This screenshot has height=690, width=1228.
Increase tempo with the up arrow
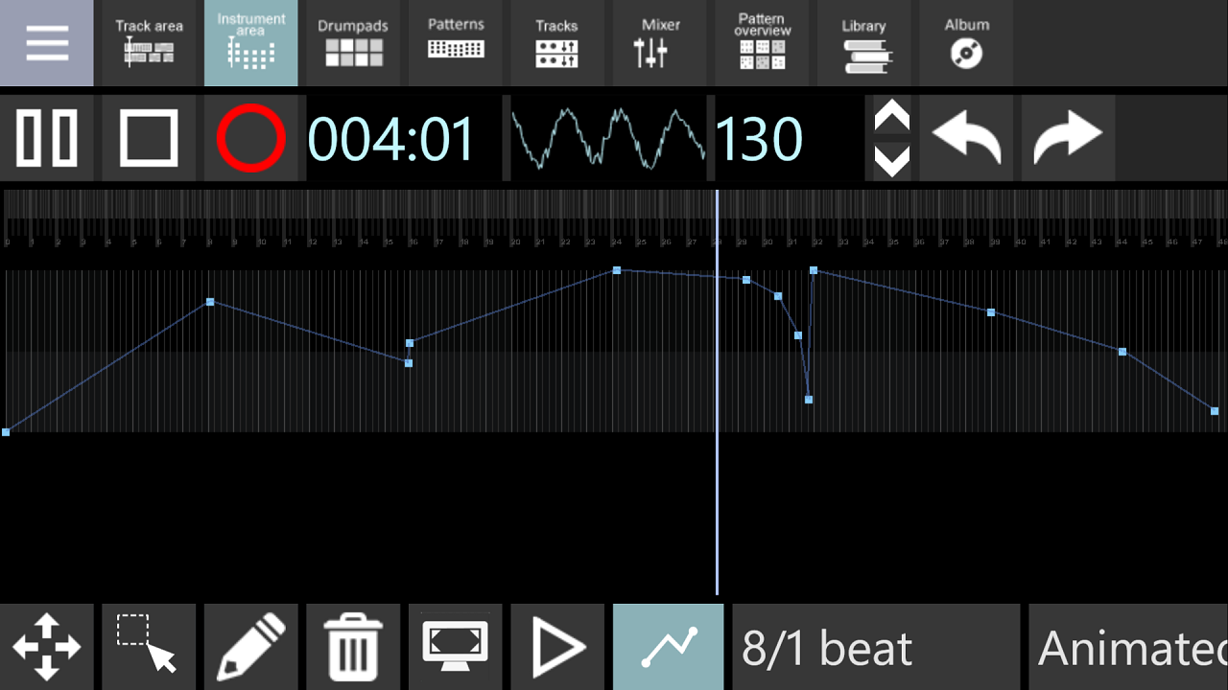coord(892,117)
